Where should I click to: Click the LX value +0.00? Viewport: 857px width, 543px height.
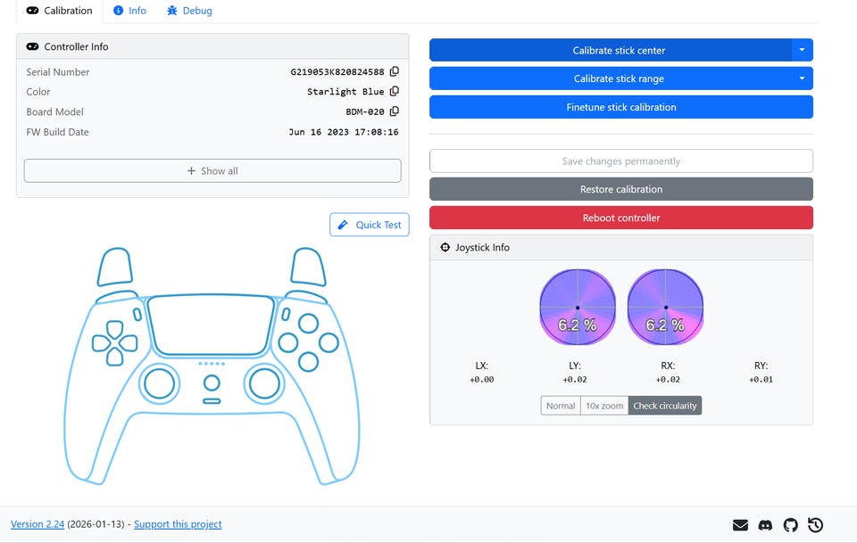(x=481, y=379)
